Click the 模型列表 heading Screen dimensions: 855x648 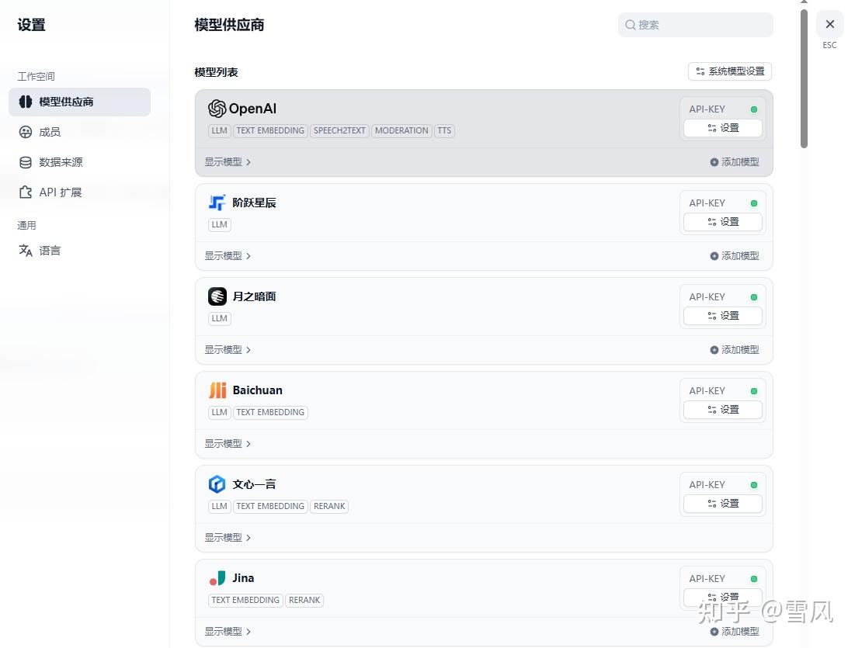coord(217,72)
